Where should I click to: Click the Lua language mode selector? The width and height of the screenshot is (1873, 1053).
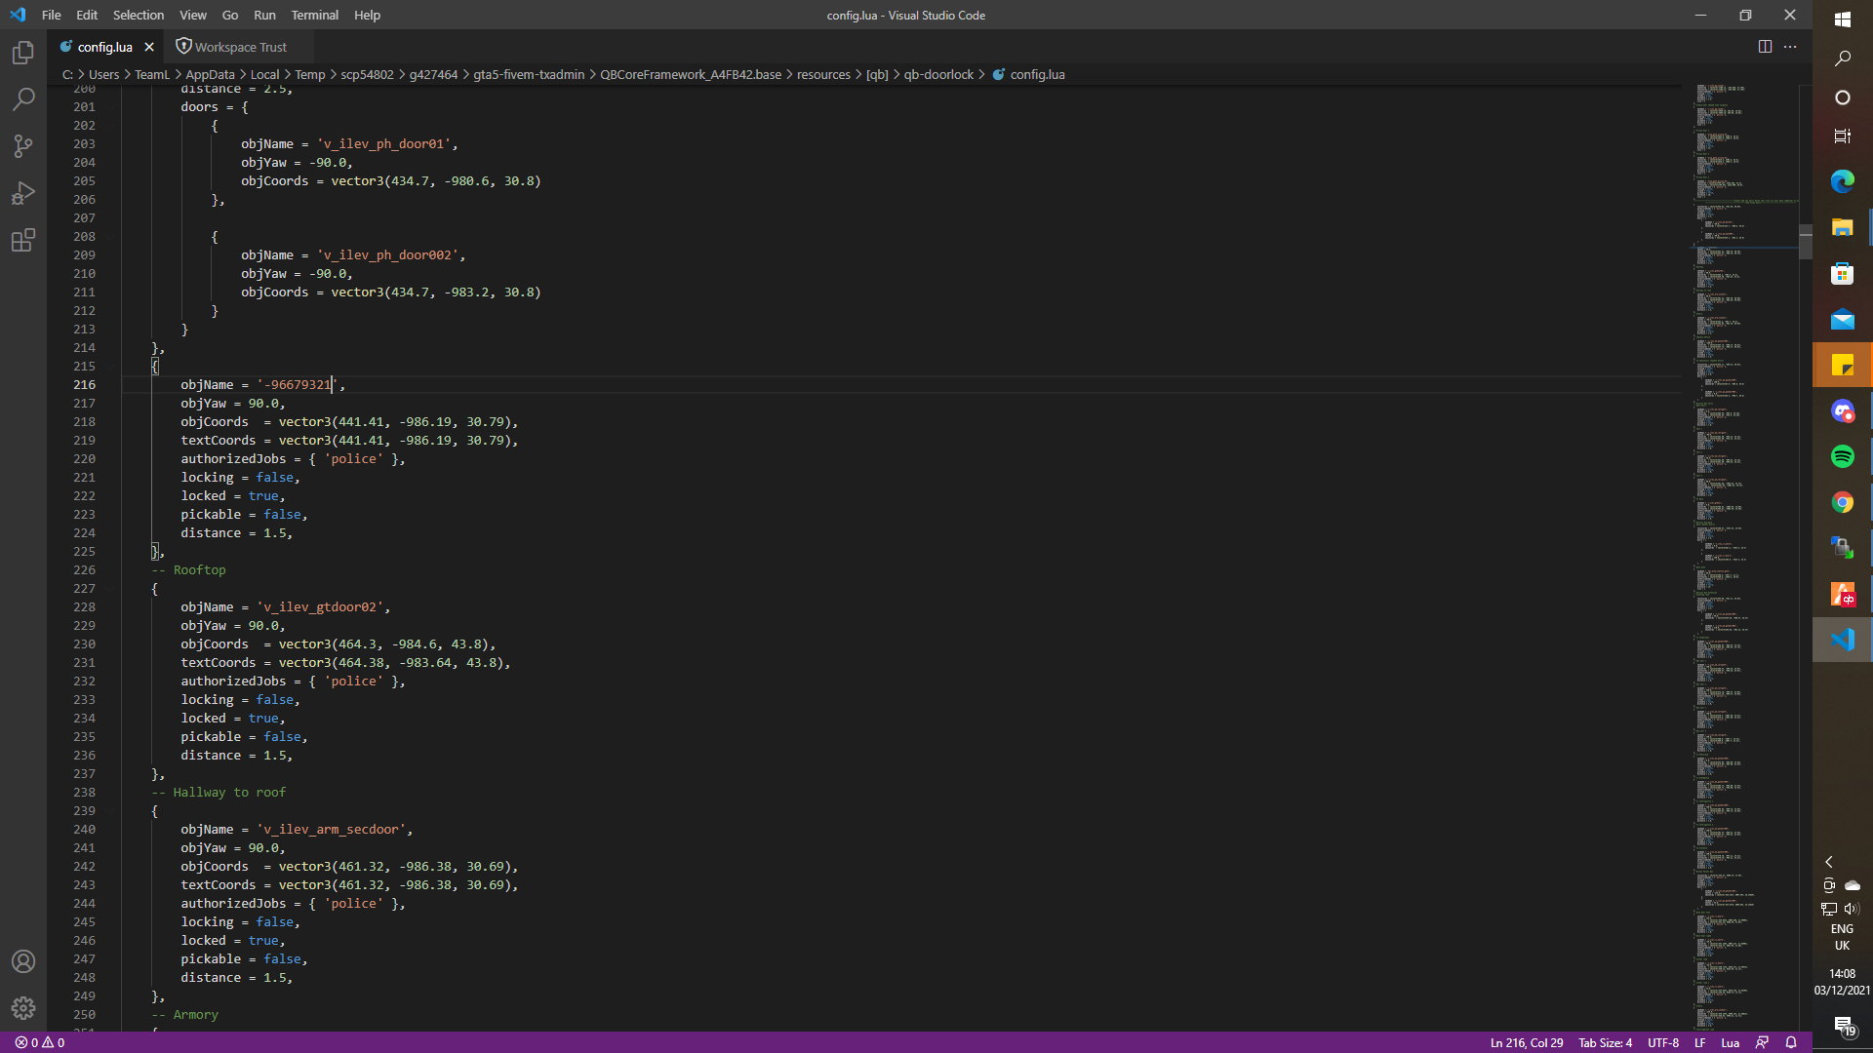pos(1730,1042)
